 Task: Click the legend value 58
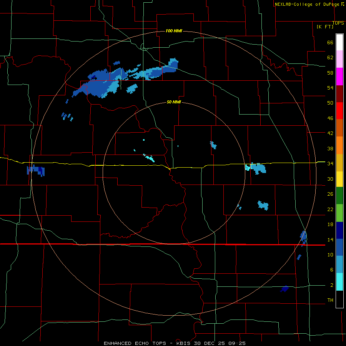point(330,73)
